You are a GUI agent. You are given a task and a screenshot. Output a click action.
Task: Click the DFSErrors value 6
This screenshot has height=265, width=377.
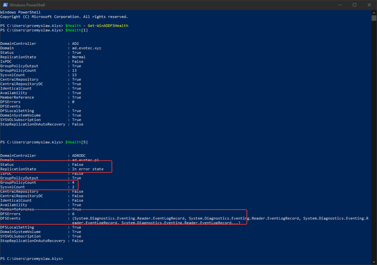(73, 214)
